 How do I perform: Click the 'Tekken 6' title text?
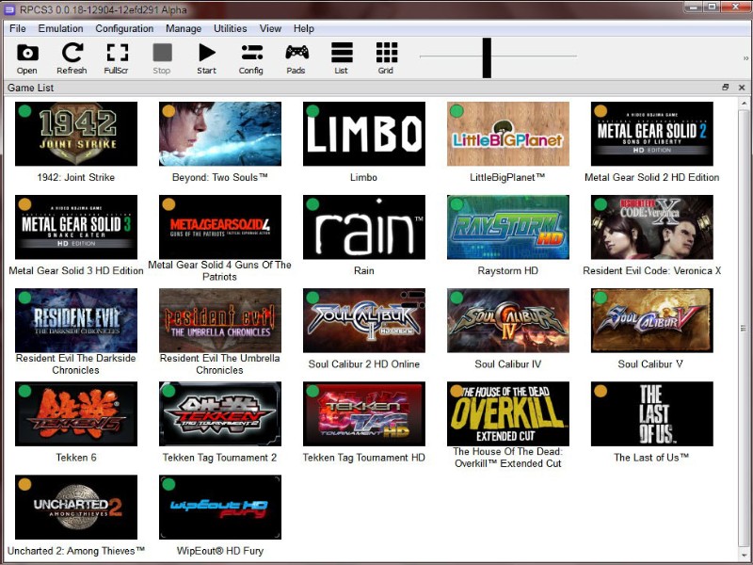tap(76, 458)
